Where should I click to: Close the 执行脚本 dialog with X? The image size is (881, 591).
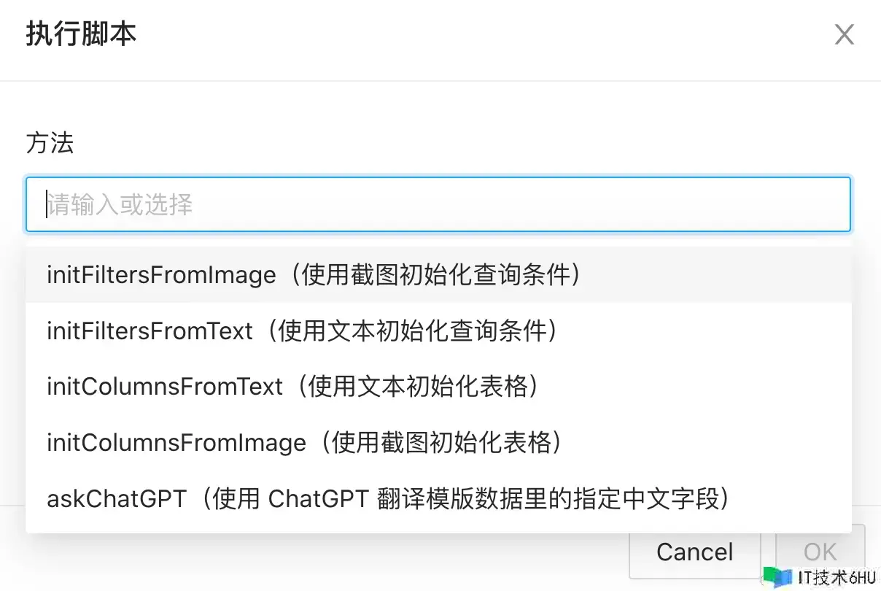(x=844, y=34)
